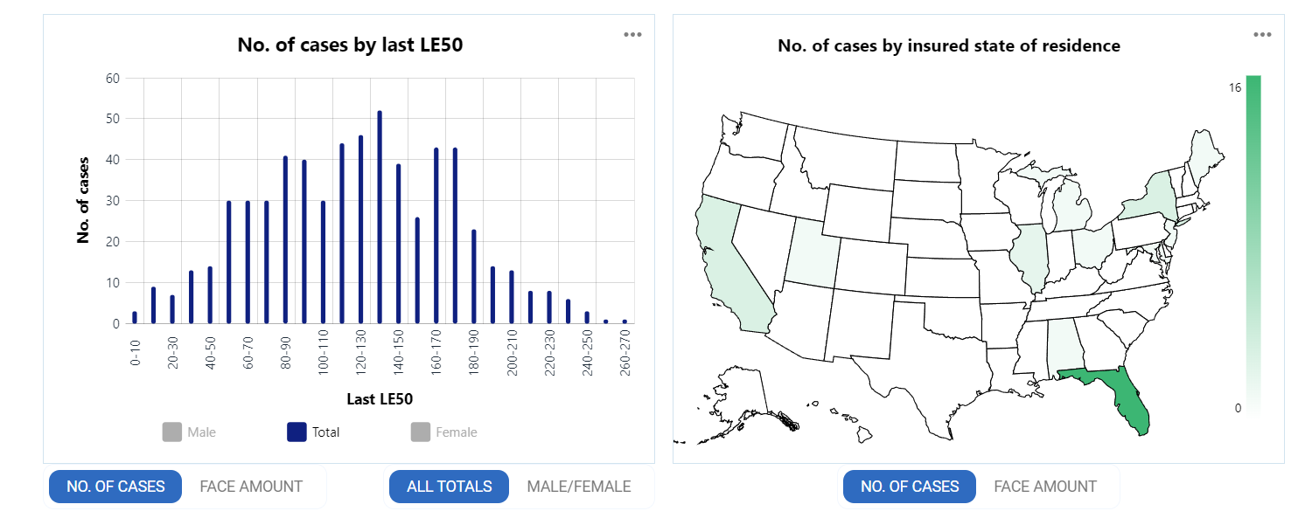1312x532 pixels.
Task: Click California on the map
Action: point(730,262)
